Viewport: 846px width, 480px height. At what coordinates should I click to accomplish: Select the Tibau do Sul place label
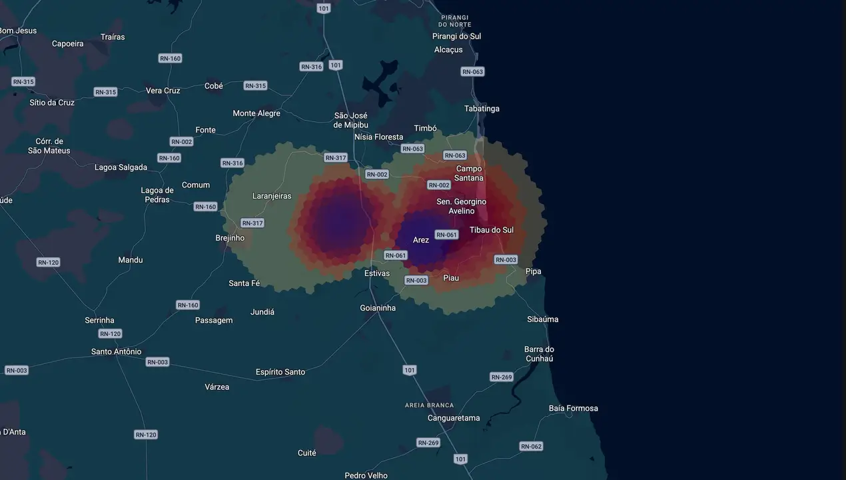(x=492, y=230)
